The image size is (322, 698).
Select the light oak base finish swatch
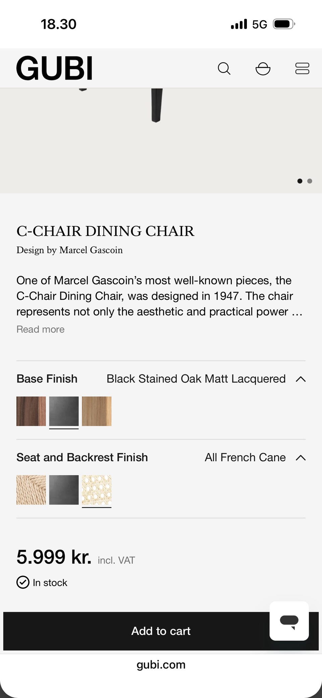coord(97,411)
